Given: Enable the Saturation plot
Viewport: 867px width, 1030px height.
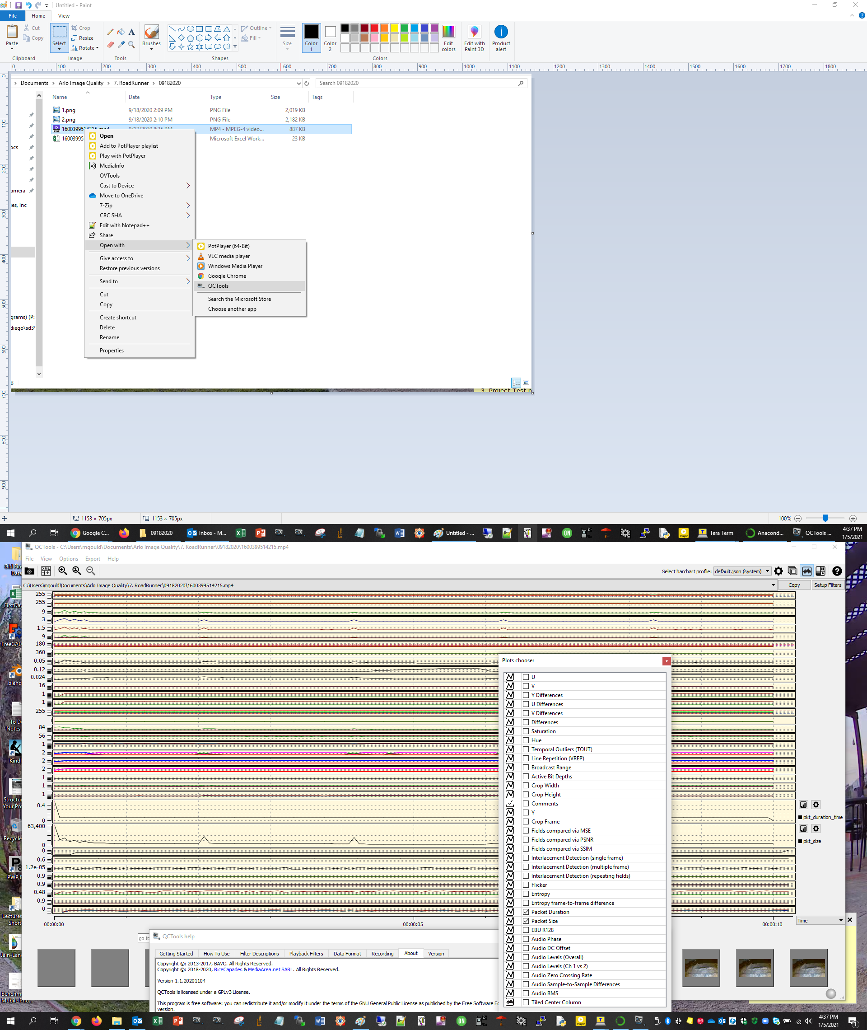Looking at the screenshot, I should [x=527, y=731].
